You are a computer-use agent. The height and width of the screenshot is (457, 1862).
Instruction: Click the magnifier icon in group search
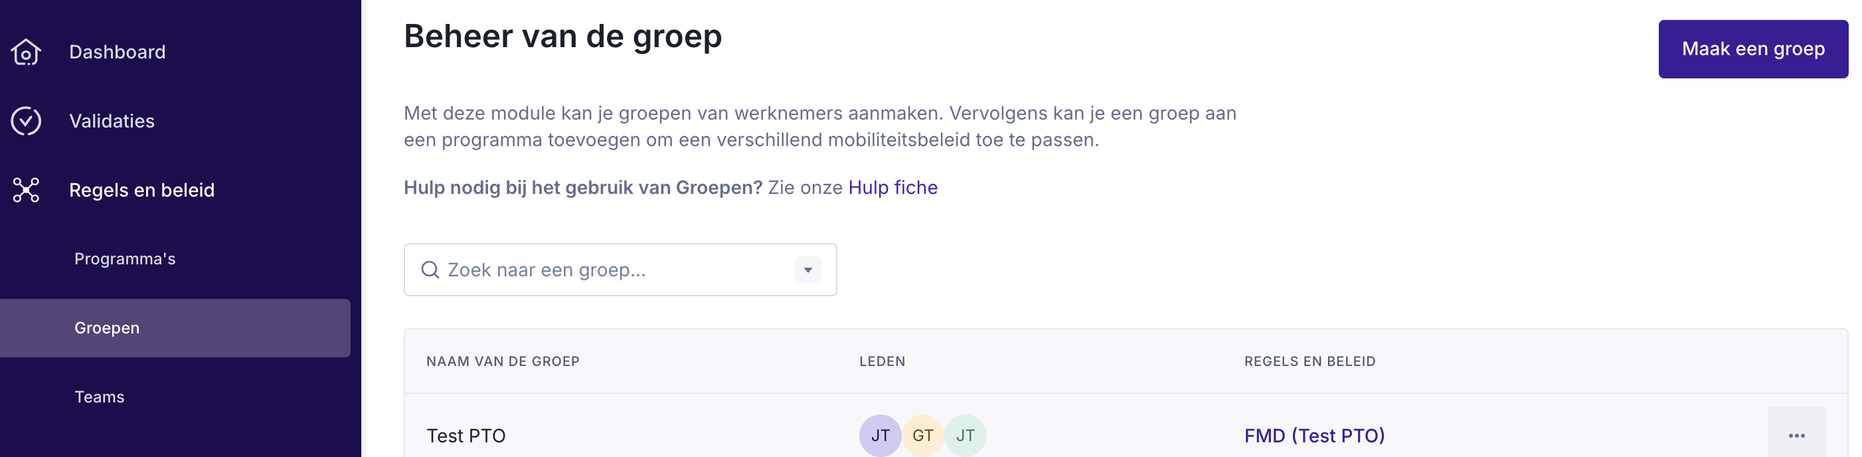click(430, 270)
